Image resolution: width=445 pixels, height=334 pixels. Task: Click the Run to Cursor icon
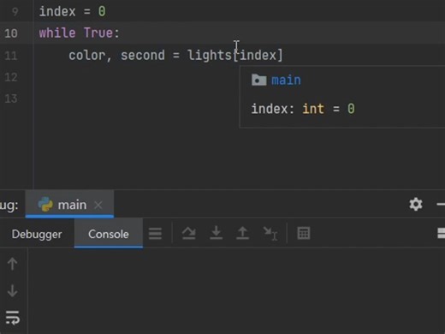pyautogui.click(x=270, y=234)
